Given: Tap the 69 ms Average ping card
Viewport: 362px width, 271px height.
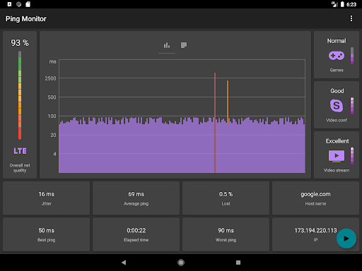Looking at the screenshot, I should point(136,198).
